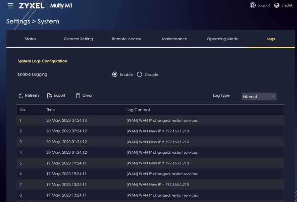Click the Log Content column header
297x202 pixels.
point(138,110)
